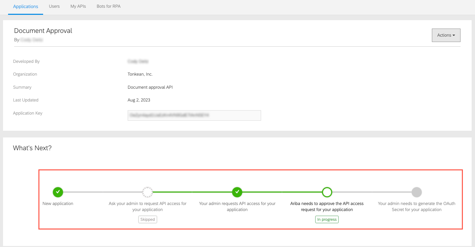This screenshot has width=475, height=247.
Task: Go to the My APIs tab
Action: (x=78, y=6)
